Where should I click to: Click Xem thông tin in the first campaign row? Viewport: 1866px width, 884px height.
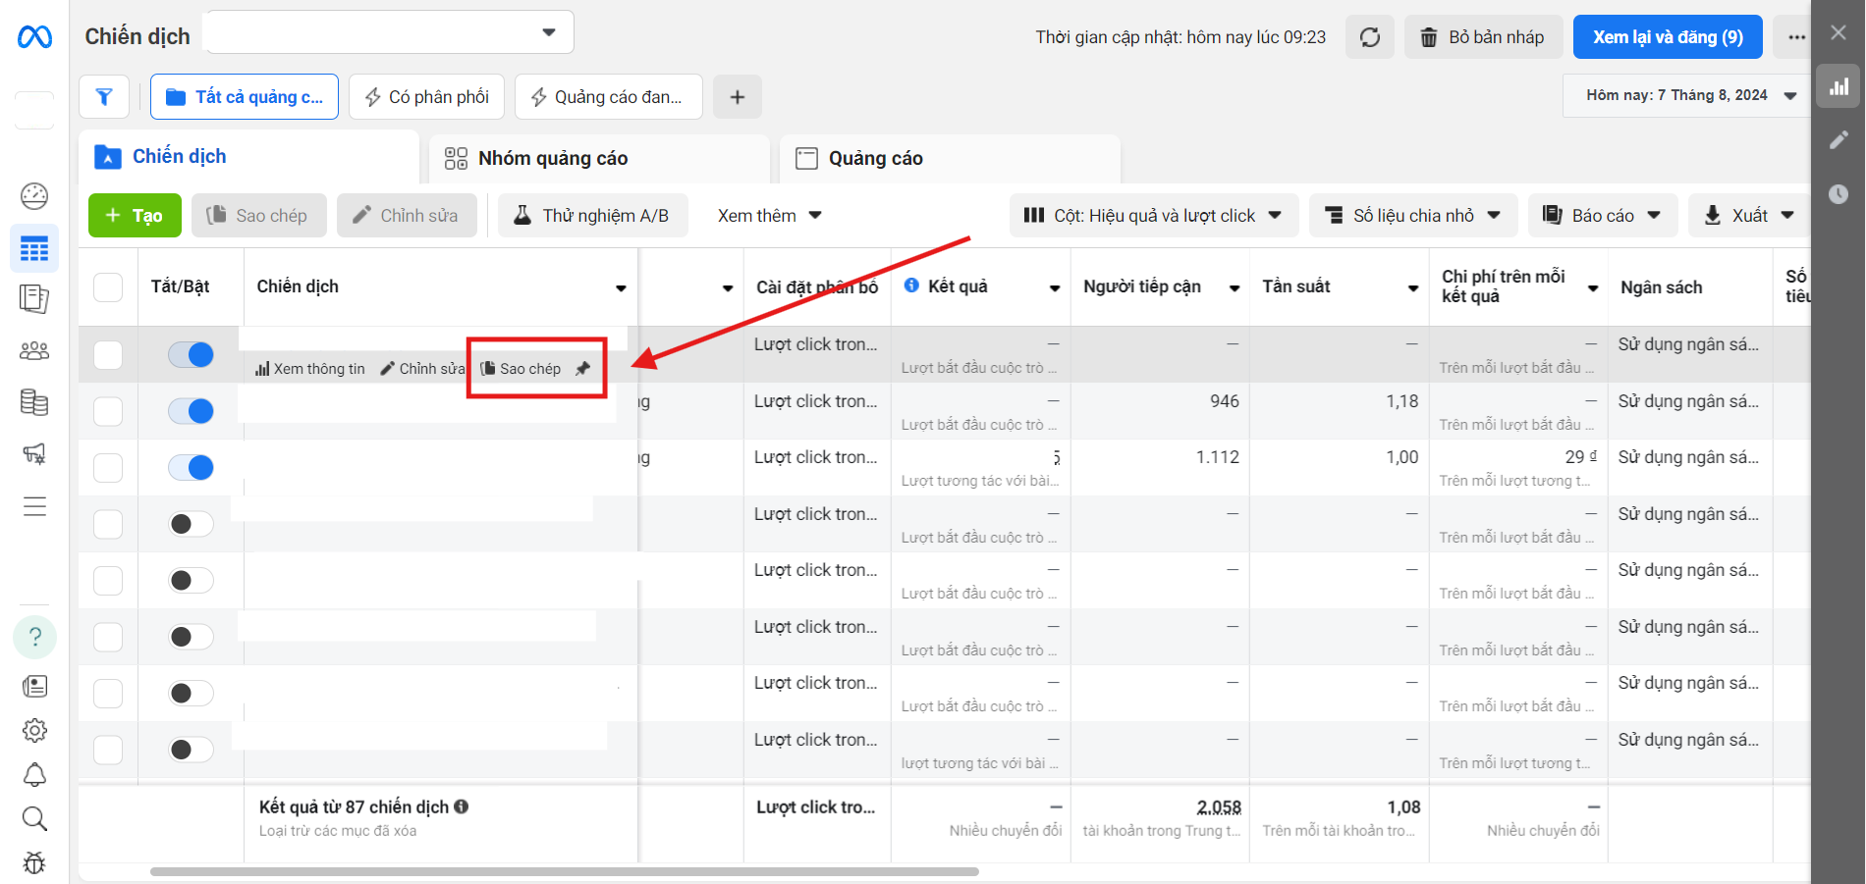310,369
